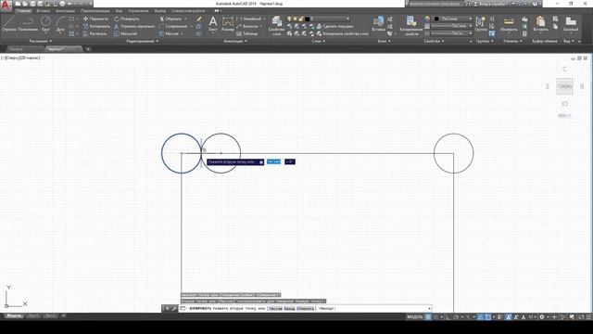This screenshot has height=334, width=593.
Task: Open the Вид ribbon tab
Action: coord(119,11)
